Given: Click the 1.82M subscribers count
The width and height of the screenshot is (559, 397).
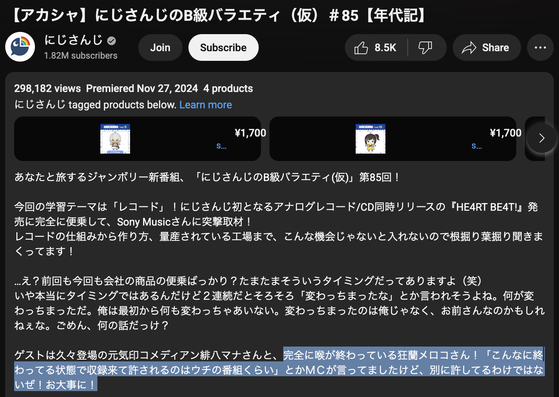Looking at the screenshot, I should 81,56.
